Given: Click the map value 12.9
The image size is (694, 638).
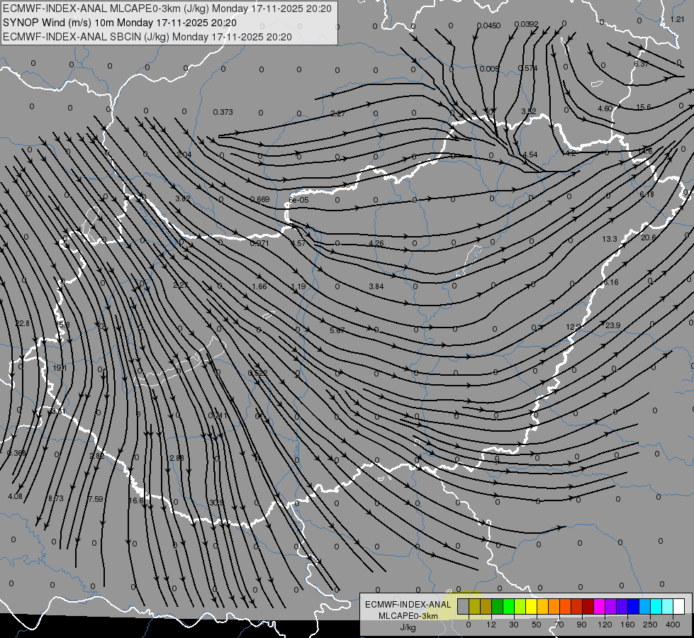Looking at the screenshot, I should click(573, 327).
